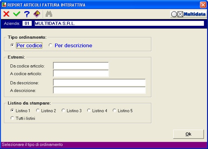Viewport: 208px width, 149px height.
Task: Focus the A codice articolo field
Action: click(x=81, y=74)
